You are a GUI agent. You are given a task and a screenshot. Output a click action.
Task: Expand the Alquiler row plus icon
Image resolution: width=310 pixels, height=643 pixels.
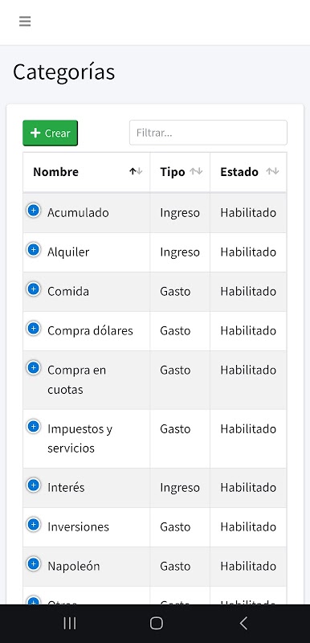(33, 250)
